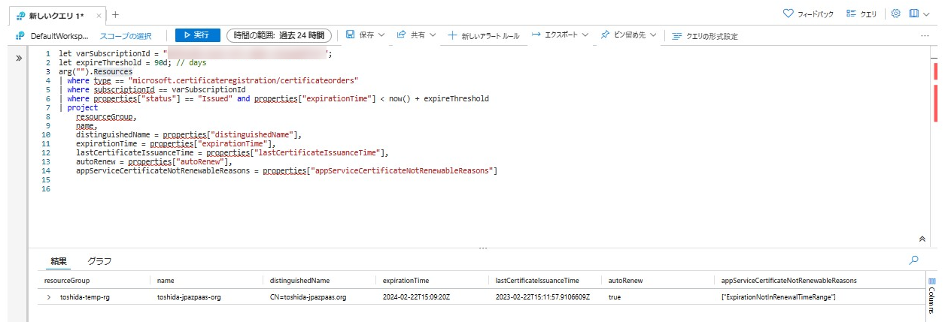Click the Format query icon
The height and width of the screenshot is (322, 945).
pos(677,36)
